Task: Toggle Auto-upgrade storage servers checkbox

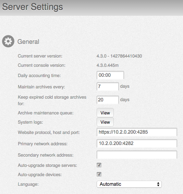Action: pos(99,165)
